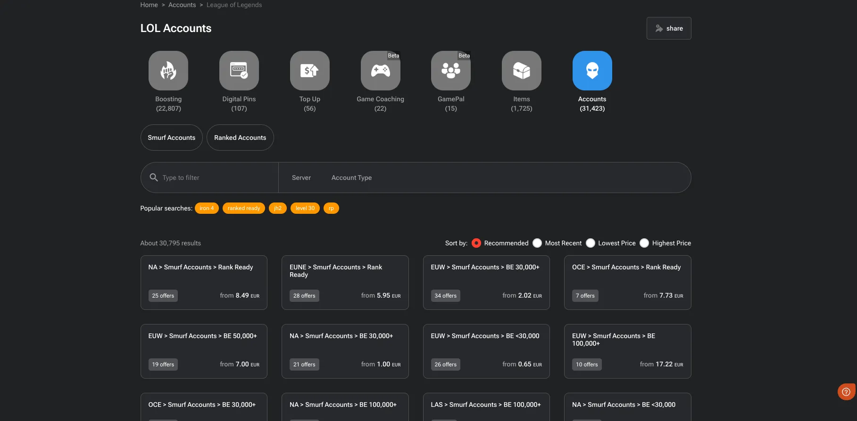Click the blue Accounts category icon
The height and width of the screenshot is (421, 857).
pos(592,71)
